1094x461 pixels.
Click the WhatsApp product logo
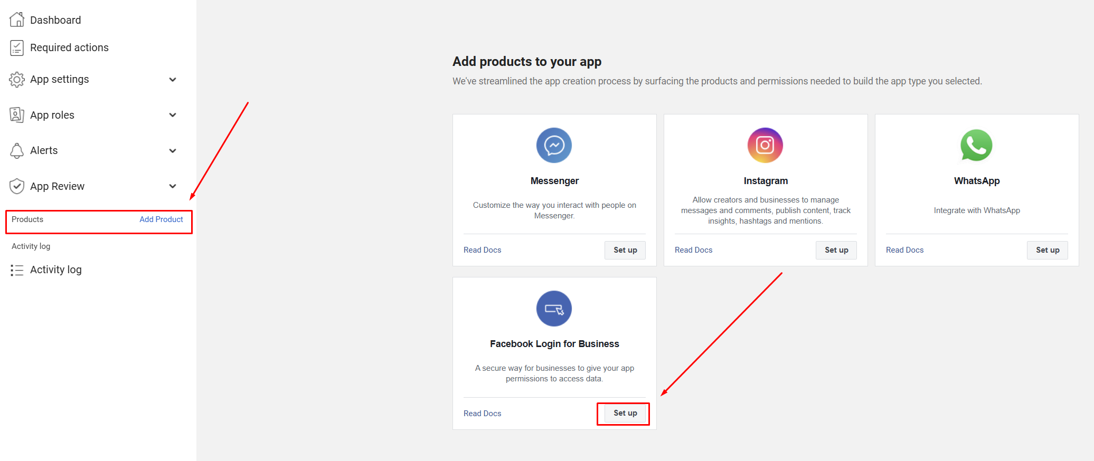tap(976, 146)
